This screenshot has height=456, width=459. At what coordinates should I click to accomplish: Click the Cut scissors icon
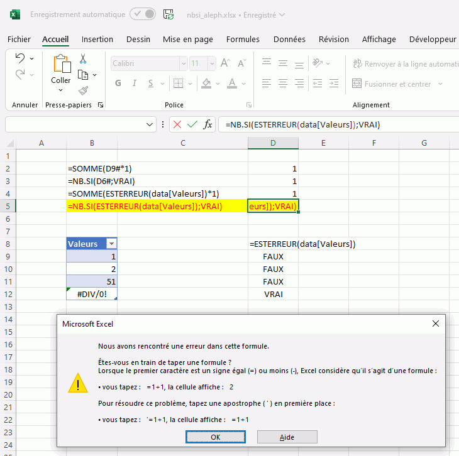tap(82, 59)
